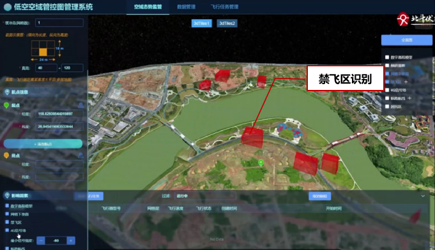
Task: Click the end point longitude field
Action: pyautogui.click(x=59, y=164)
